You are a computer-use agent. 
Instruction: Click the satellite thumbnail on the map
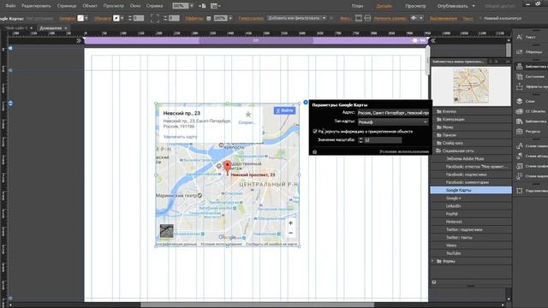click(x=166, y=231)
